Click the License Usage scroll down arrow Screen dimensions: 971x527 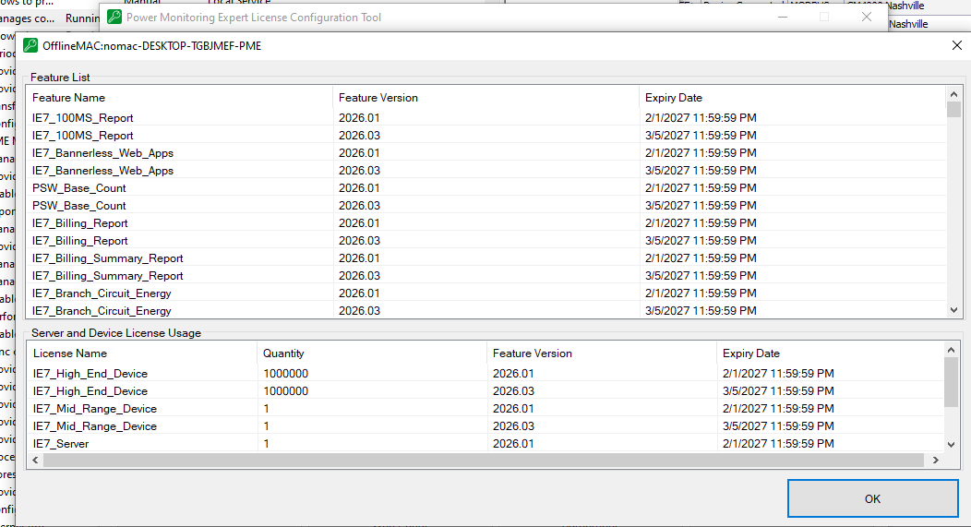tap(952, 444)
